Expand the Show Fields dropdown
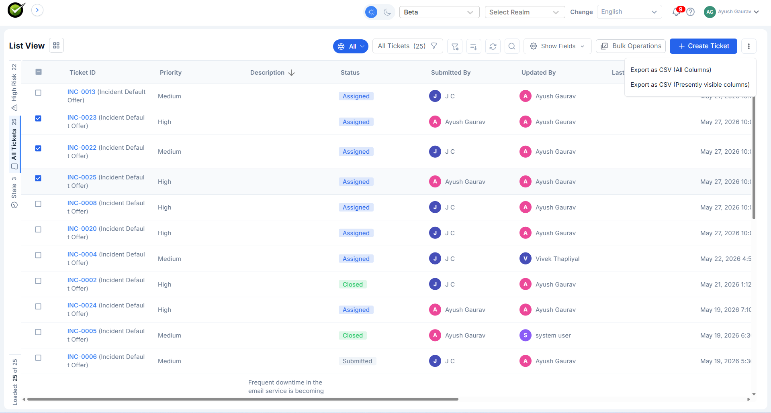 tap(557, 46)
